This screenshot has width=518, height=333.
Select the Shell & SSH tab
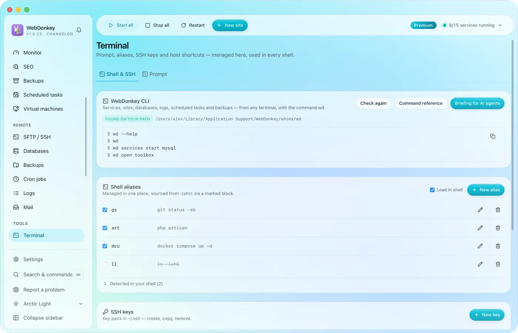coord(117,74)
